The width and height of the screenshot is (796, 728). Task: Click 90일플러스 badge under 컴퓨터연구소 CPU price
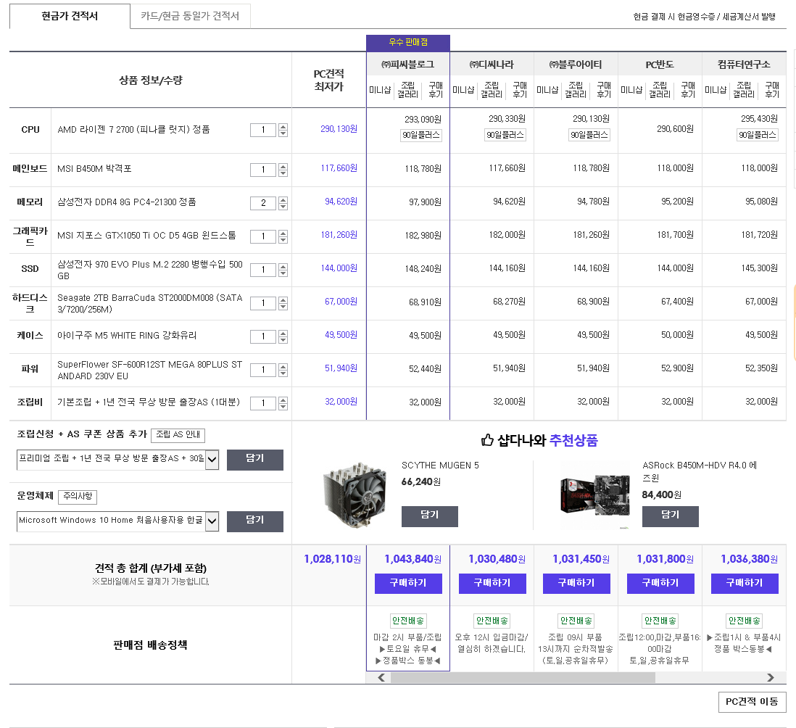(x=758, y=135)
